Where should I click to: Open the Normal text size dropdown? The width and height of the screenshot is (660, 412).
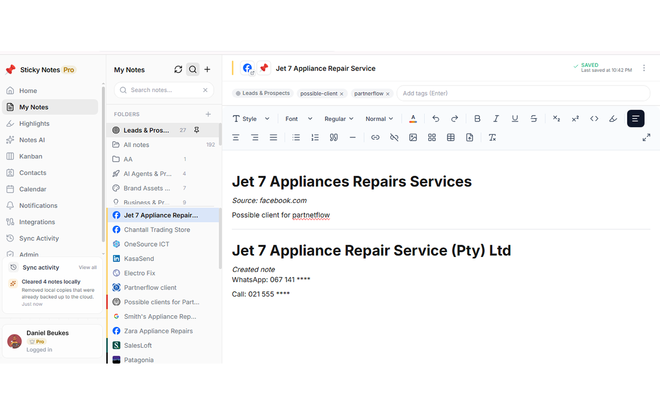379,119
